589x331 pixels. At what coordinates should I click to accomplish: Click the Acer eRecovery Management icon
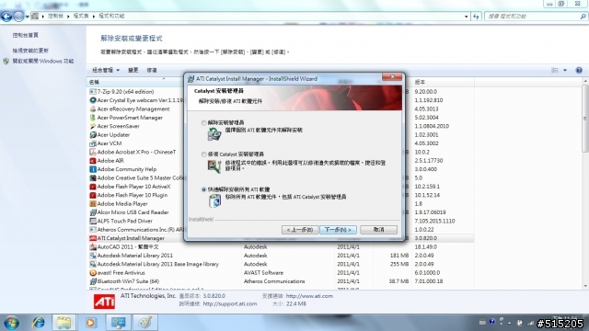coord(93,108)
